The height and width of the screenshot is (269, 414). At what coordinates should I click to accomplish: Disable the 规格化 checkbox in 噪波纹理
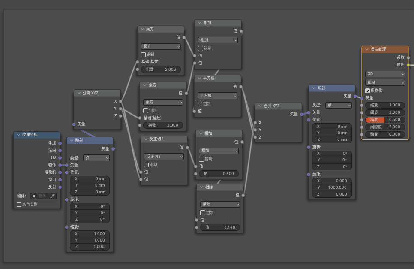pos(368,91)
